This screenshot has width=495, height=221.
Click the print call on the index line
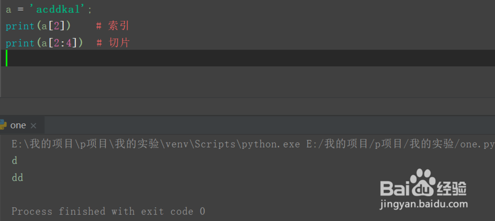[20, 26]
